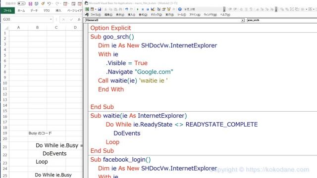Open the 表示(V) menu in VBA editor
This screenshot has height=178, width=317.
(x=120, y=15)
